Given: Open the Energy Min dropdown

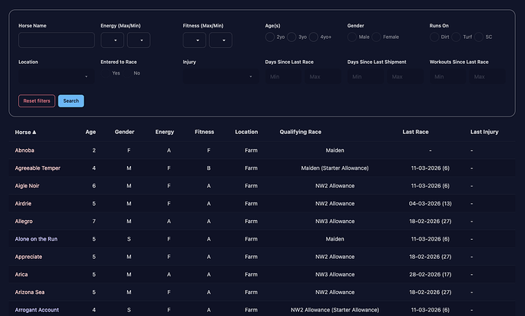Looking at the screenshot, I should click(x=138, y=40).
